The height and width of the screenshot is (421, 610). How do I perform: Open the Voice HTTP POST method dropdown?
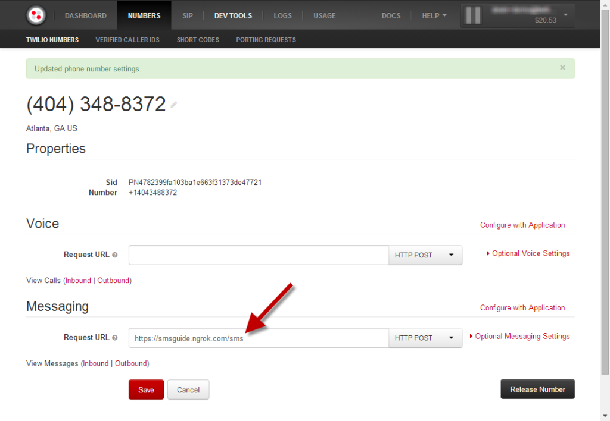(425, 255)
